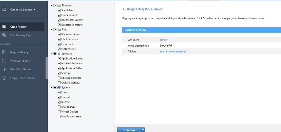Image resolution: width=281 pixels, height=132 pixels.
Task: Click the Deep Disk Cleaner icon
Action: [4, 69]
